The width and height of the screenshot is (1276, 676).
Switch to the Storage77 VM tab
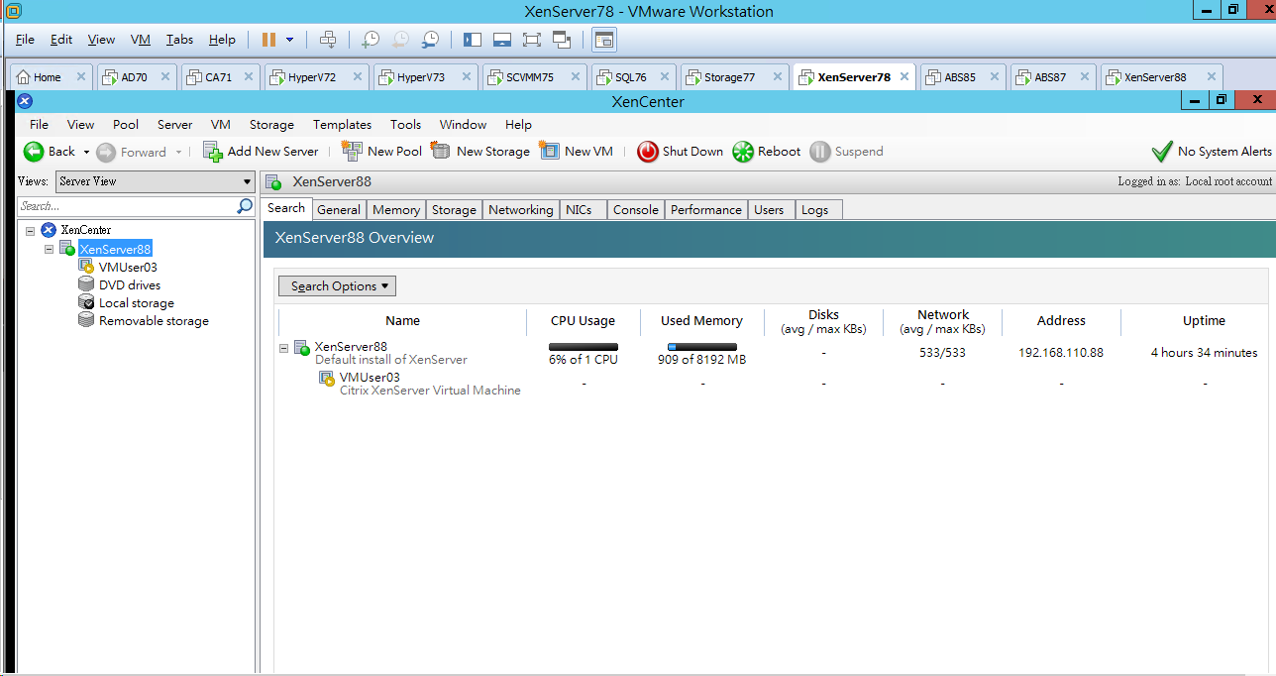729,77
